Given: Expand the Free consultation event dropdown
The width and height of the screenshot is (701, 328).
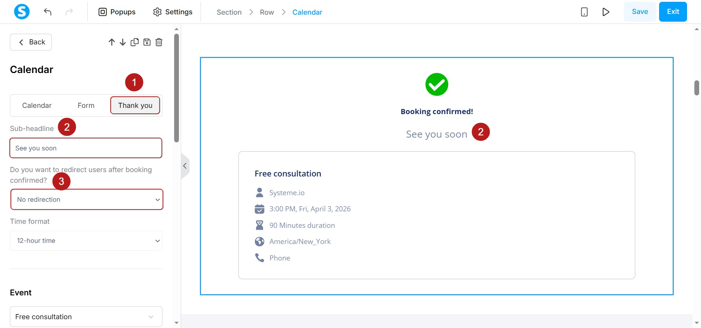Looking at the screenshot, I should (86, 317).
